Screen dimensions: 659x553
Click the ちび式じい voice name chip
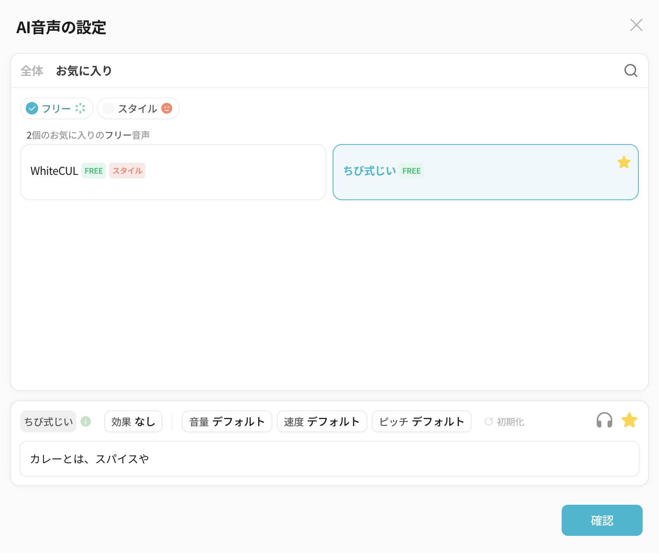[x=48, y=421]
